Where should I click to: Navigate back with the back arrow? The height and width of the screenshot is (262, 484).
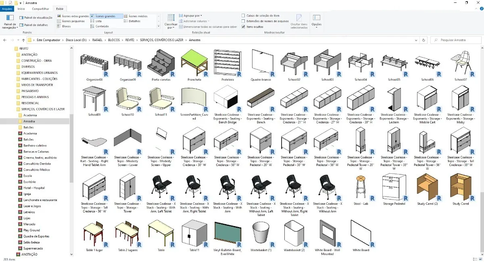[x=5, y=40]
